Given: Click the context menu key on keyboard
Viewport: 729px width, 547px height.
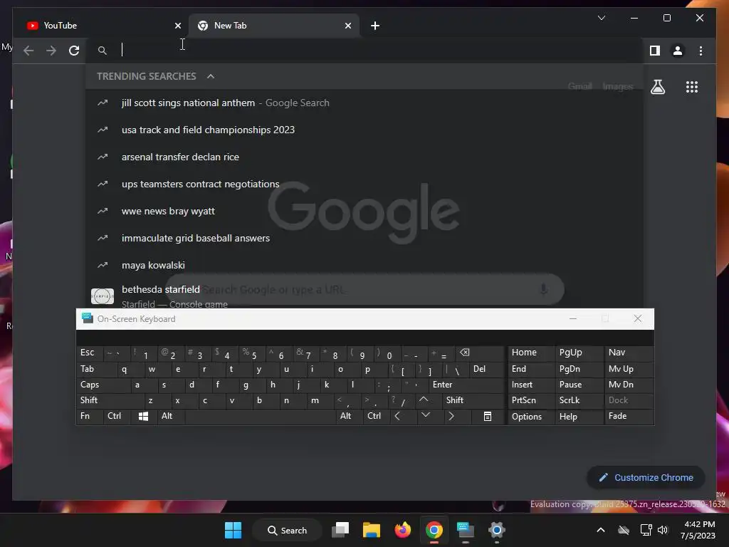Looking at the screenshot, I should [x=487, y=416].
